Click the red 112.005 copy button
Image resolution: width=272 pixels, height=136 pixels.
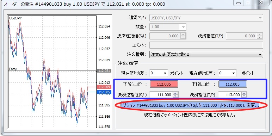pyautogui.click(x=164, y=84)
